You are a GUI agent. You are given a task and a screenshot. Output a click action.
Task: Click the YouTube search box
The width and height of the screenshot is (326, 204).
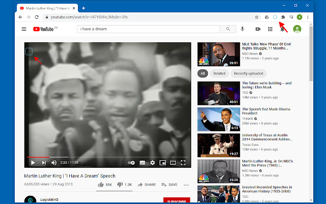(148, 29)
